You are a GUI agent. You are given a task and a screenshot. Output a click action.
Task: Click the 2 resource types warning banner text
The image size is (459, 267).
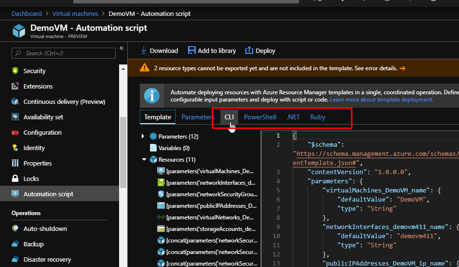click(275, 68)
